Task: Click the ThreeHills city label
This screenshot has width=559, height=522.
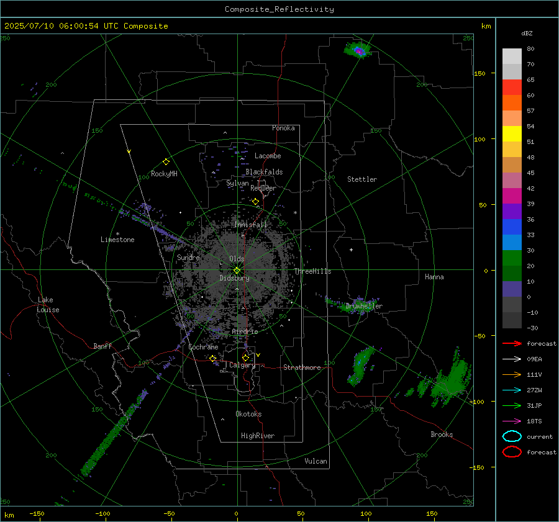Action: click(x=312, y=271)
